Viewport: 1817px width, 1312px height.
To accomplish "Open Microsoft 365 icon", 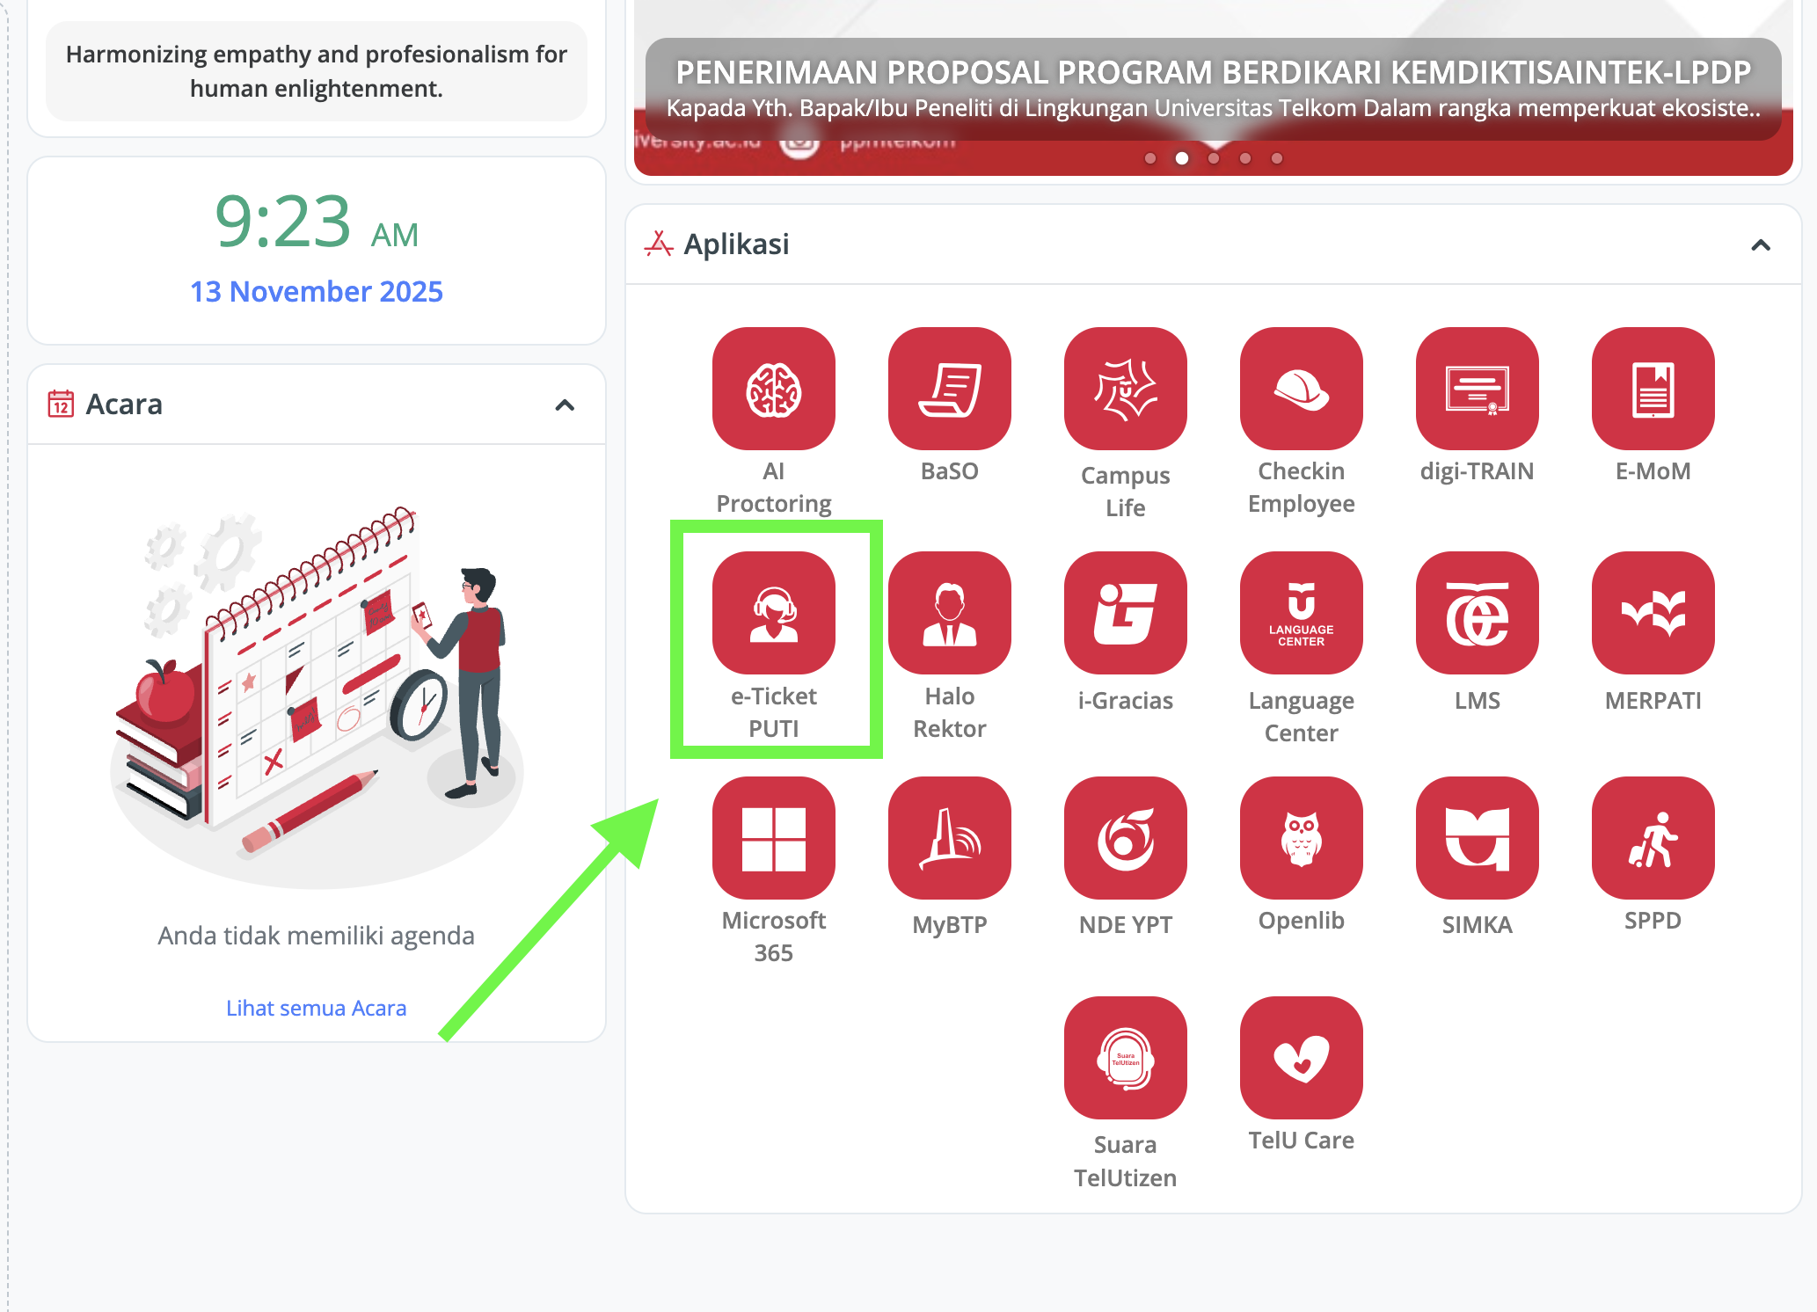I will tap(773, 838).
